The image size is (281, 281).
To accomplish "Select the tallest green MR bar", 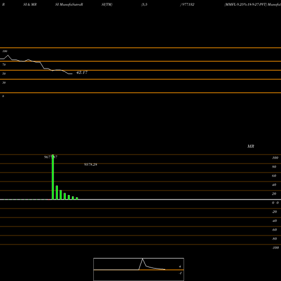I will coord(53,177).
